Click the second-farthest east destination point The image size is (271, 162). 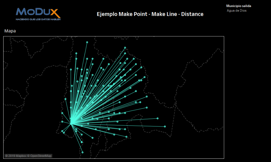tap(158, 118)
